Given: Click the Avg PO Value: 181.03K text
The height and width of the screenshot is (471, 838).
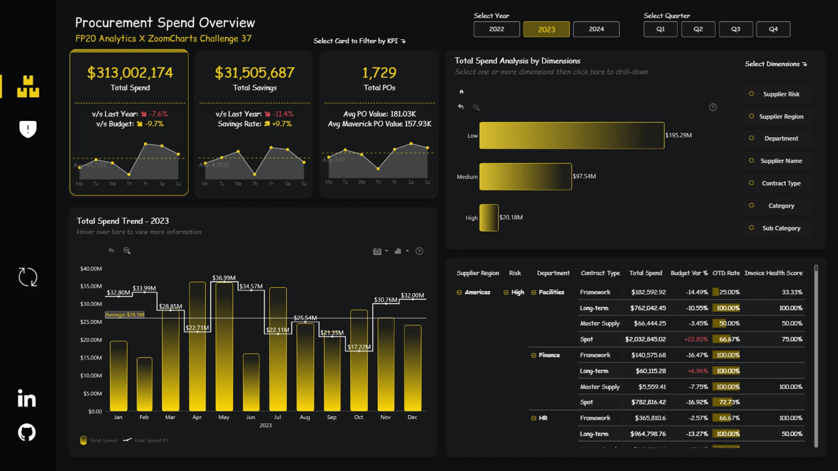Looking at the screenshot, I should (x=379, y=114).
